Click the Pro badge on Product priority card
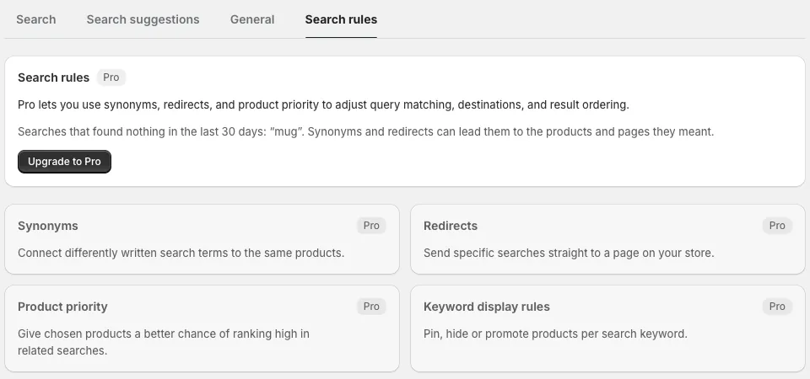 371,307
